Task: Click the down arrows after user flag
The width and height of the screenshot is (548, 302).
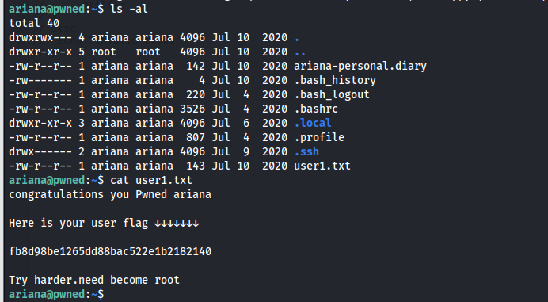Action: coord(177,224)
